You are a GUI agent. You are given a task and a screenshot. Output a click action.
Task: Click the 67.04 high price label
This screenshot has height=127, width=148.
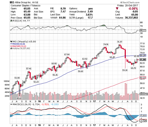point(67,54)
